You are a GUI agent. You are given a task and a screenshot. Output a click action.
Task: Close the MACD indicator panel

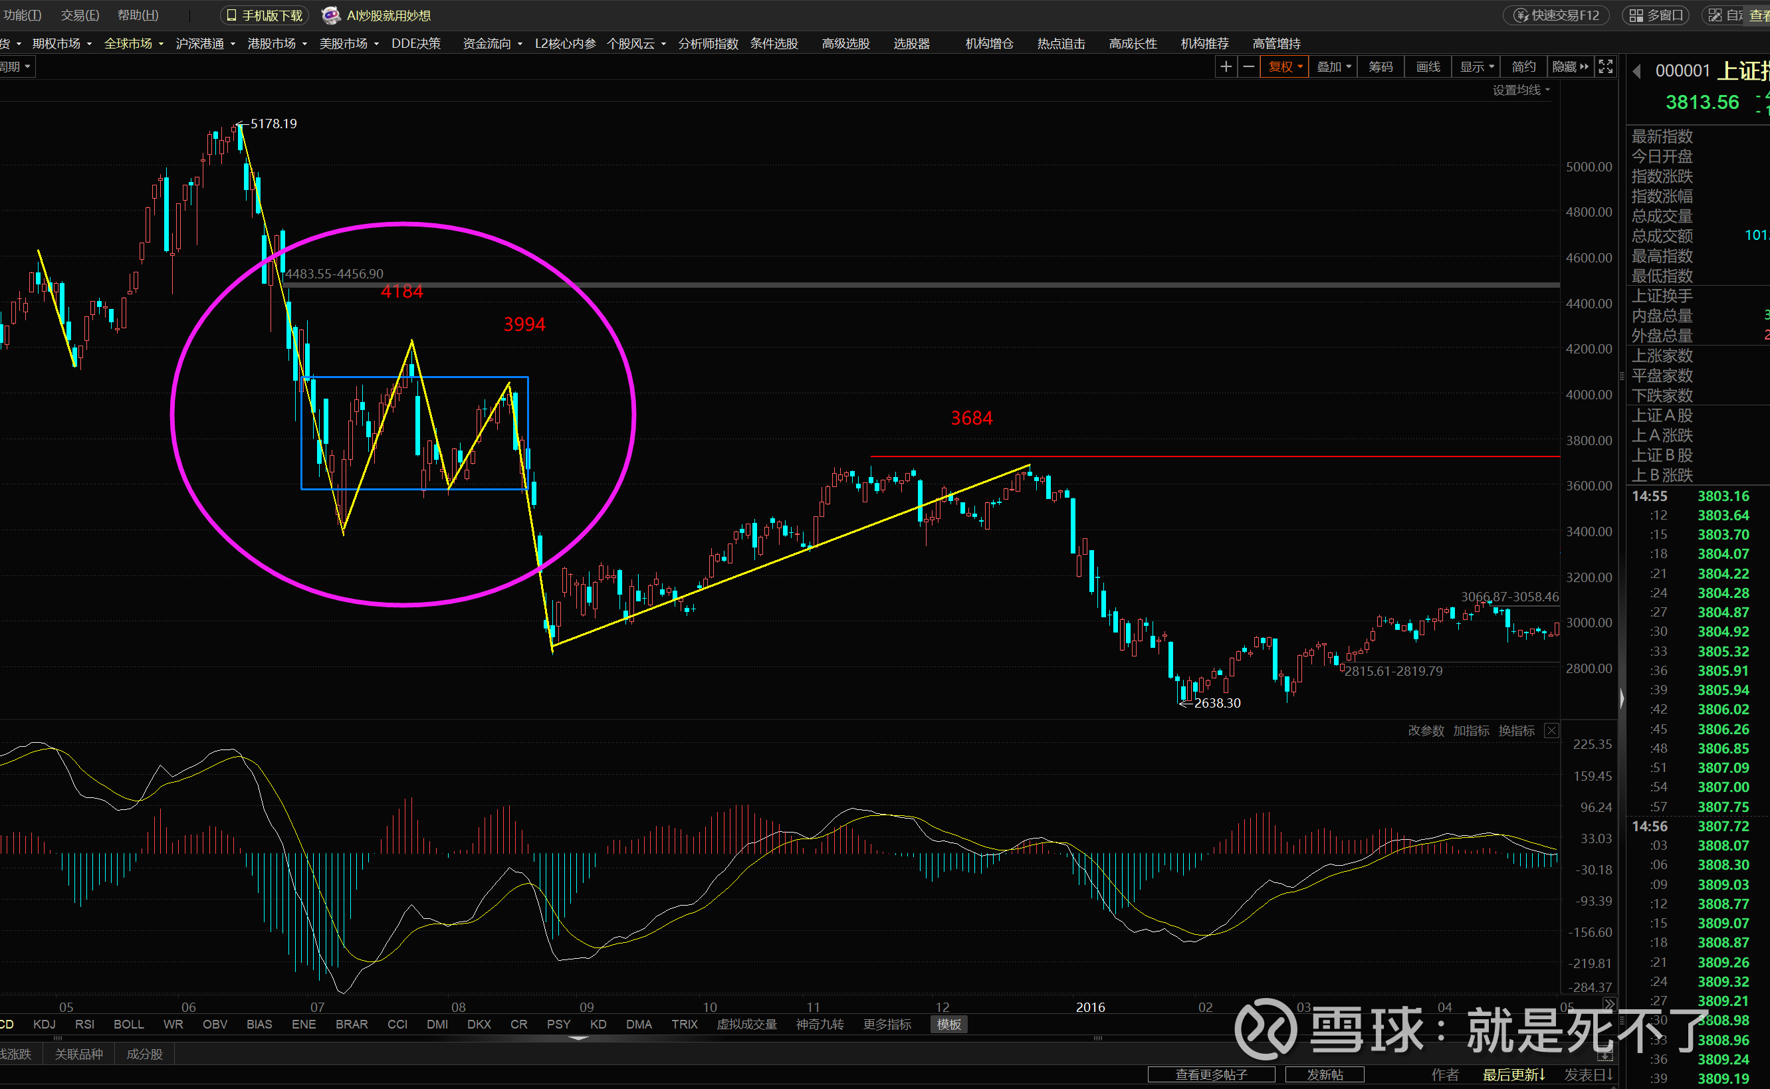[x=1552, y=731]
